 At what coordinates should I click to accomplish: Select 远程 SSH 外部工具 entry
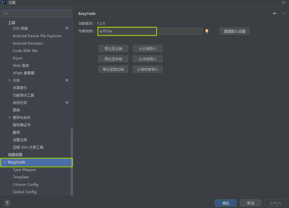[28, 147]
